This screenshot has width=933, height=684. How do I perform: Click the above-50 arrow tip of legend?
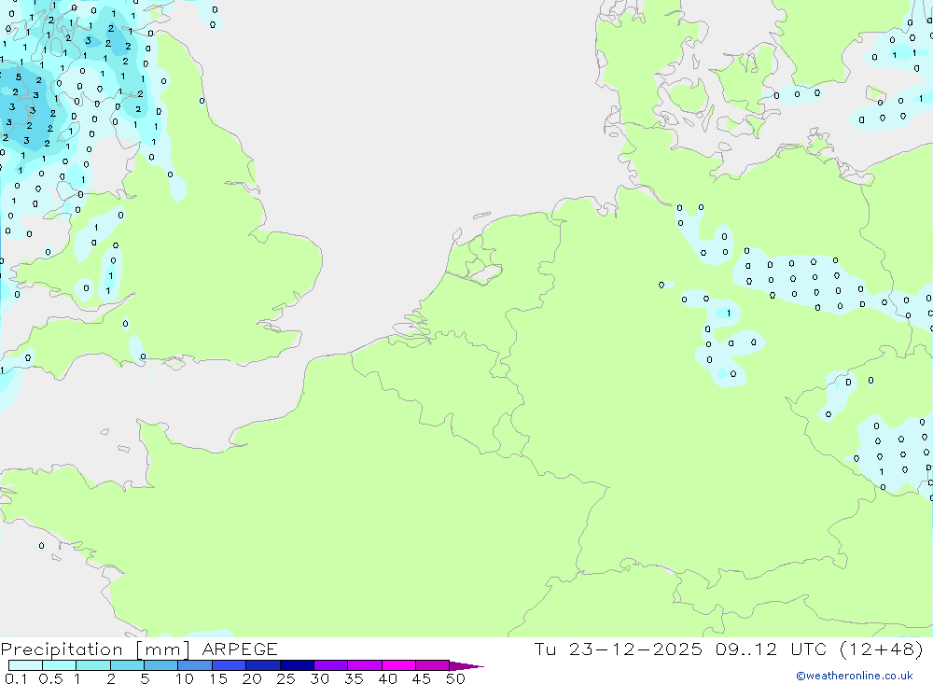(466, 665)
